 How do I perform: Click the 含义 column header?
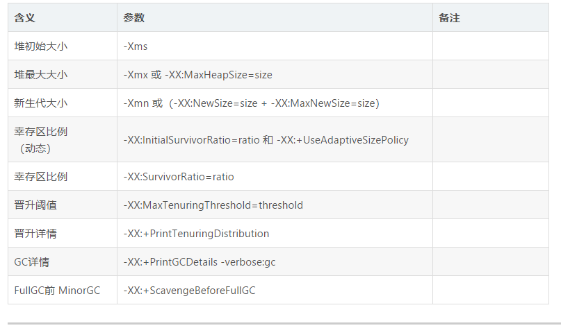[25, 18]
